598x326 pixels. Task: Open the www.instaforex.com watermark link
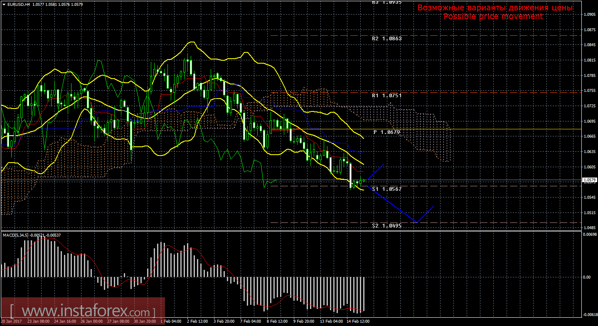(83, 311)
